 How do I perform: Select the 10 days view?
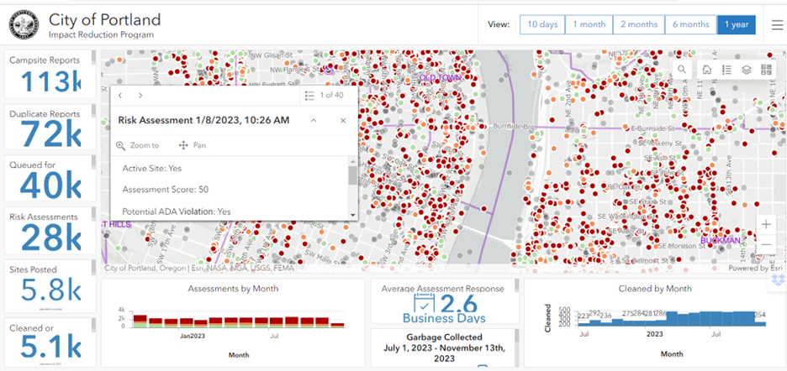542,24
